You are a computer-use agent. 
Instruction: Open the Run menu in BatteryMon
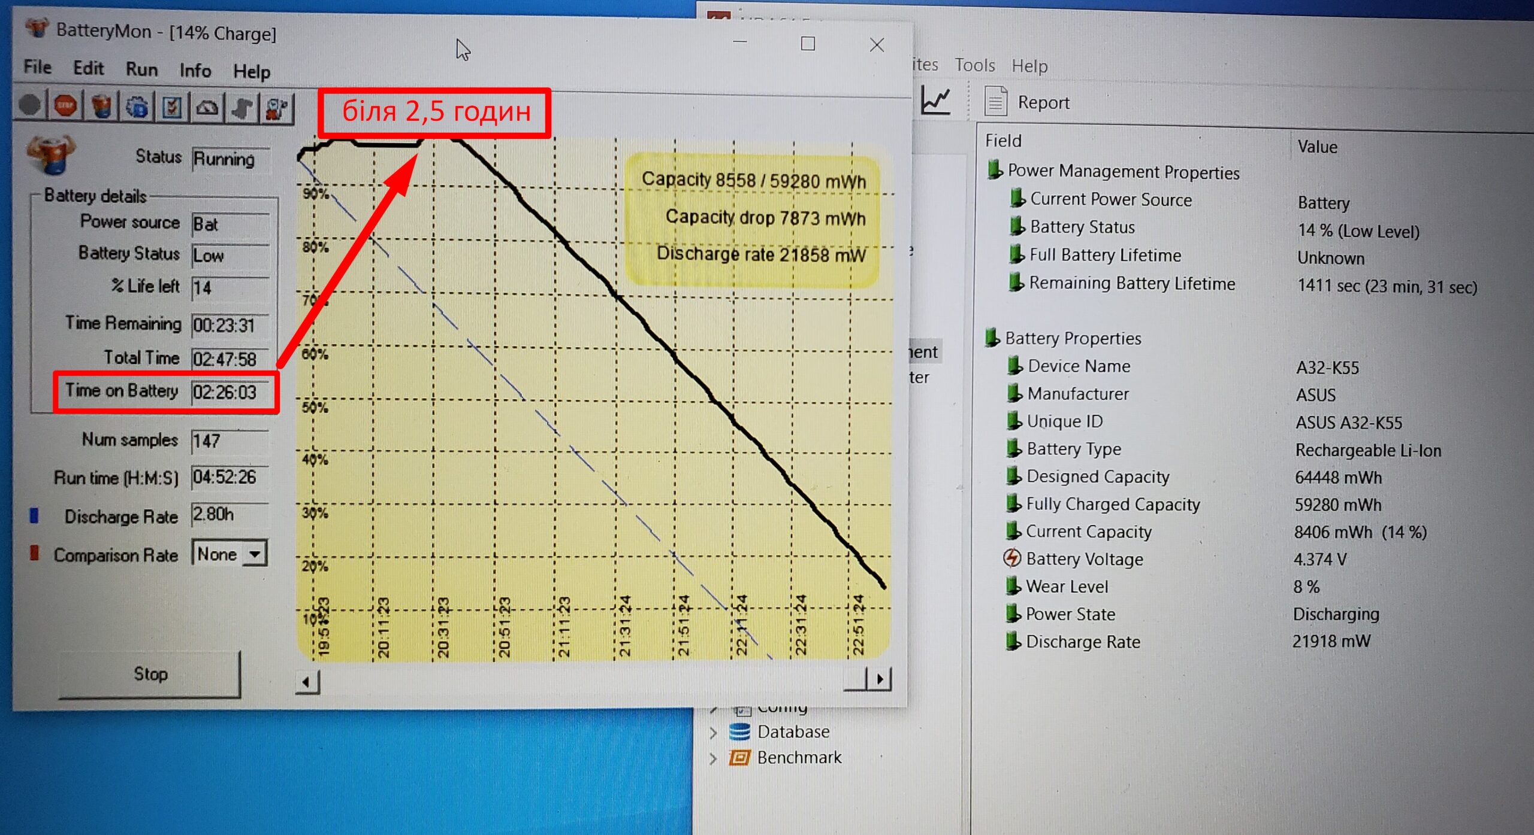141,69
